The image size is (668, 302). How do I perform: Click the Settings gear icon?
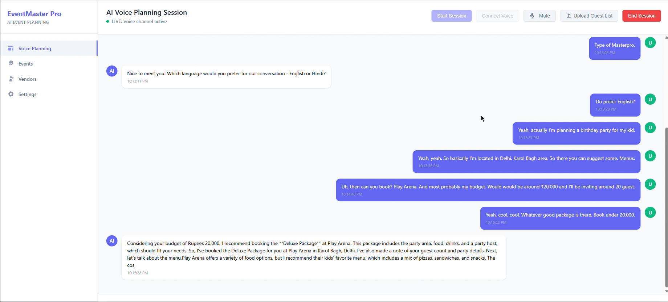tap(11, 94)
